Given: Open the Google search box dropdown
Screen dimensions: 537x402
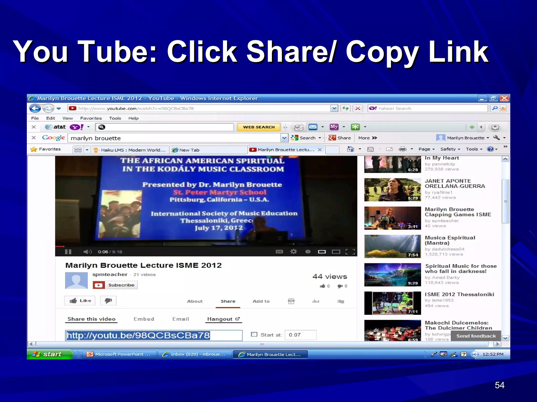Looking at the screenshot, I should click(x=284, y=138).
